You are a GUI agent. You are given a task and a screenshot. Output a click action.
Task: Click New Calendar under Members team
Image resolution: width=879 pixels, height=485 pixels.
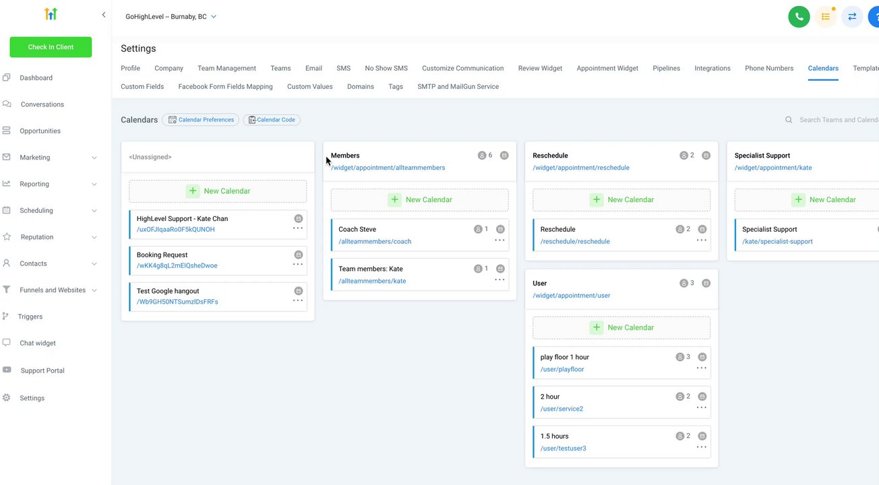click(420, 200)
